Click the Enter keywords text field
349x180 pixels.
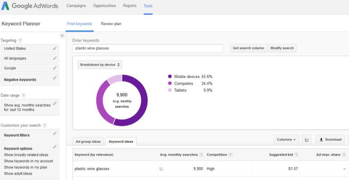click(x=148, y=49)
